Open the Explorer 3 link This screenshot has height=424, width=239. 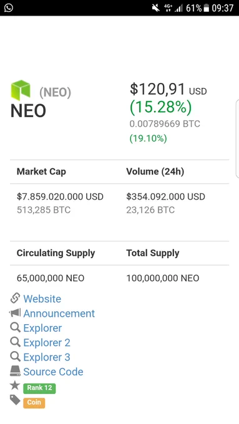point(47,357)
